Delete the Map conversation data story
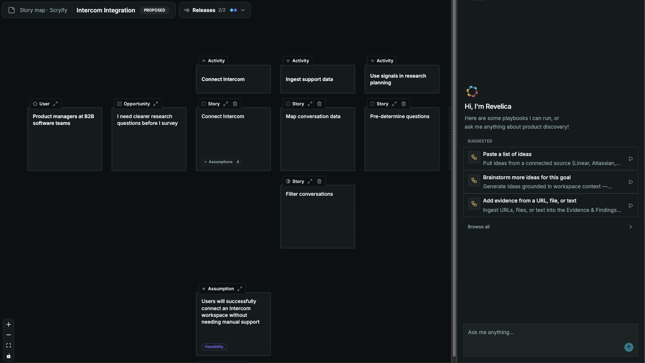 click(319, 104)
